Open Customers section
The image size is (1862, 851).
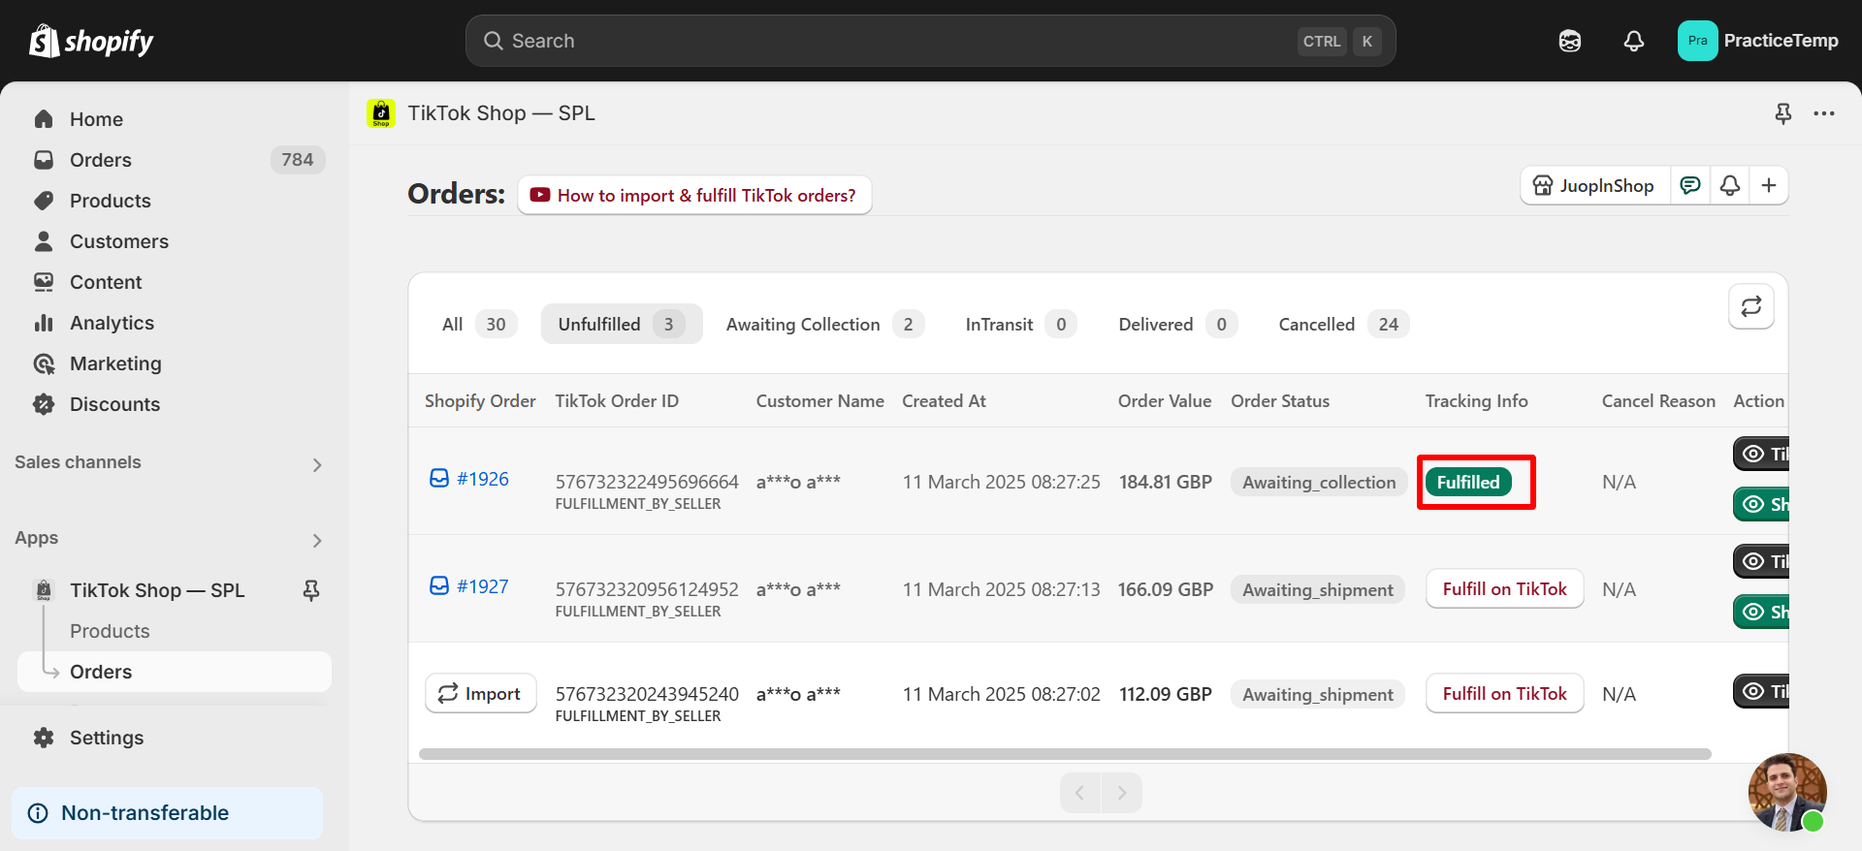pyautogui.click(x=118, y=241)
